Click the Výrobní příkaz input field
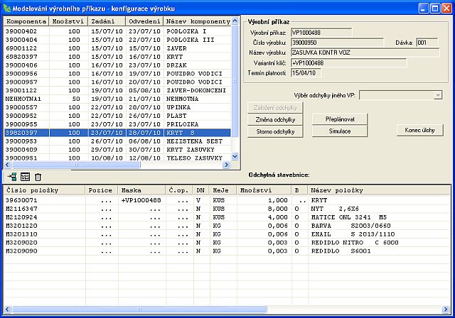 click(321, 33)
